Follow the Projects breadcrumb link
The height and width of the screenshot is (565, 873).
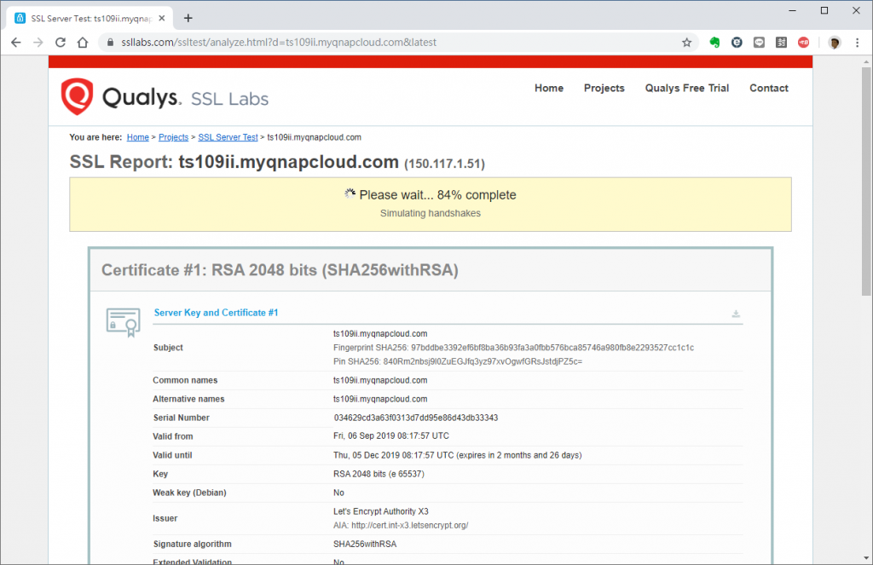[x=173, y=137]
